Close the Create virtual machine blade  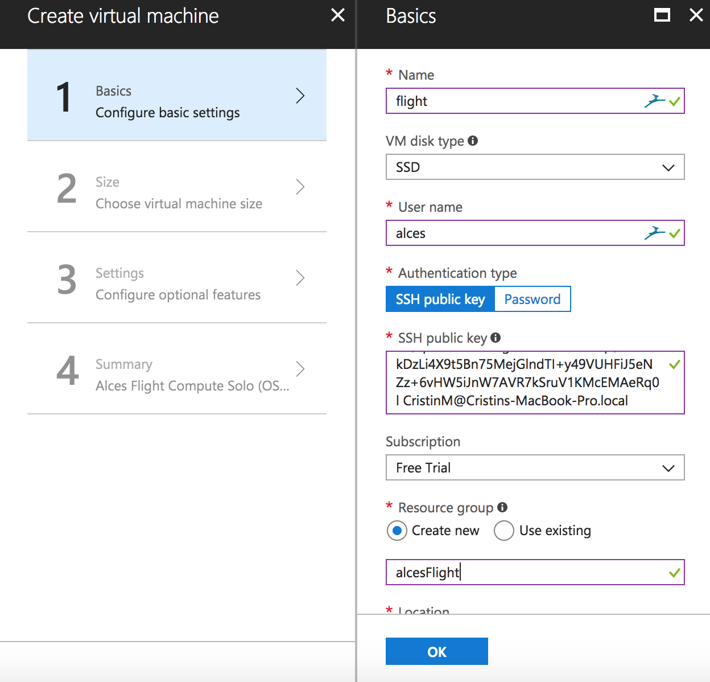pos(338,15)
